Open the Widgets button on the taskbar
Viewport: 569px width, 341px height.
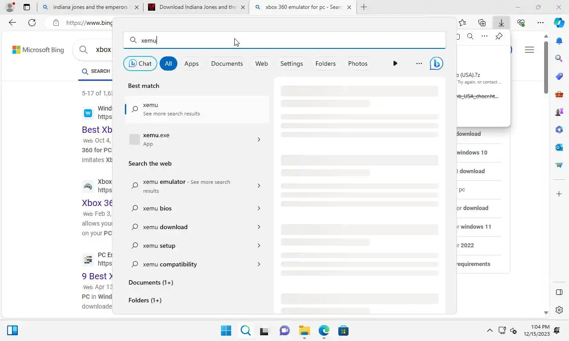(12, 330)
